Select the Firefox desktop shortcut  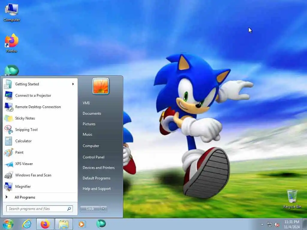point(12,43)
